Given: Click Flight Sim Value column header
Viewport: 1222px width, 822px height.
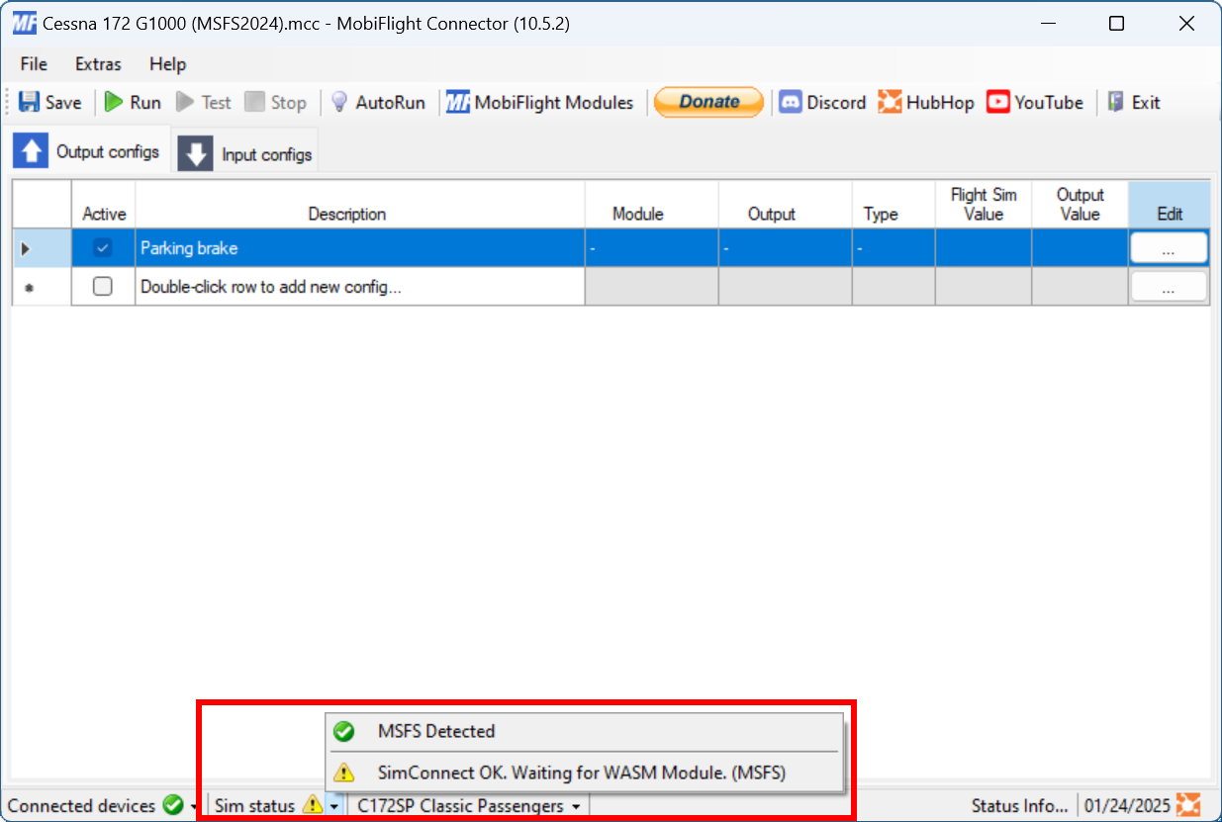Looking at the screenshot, I should coord(984,205).
